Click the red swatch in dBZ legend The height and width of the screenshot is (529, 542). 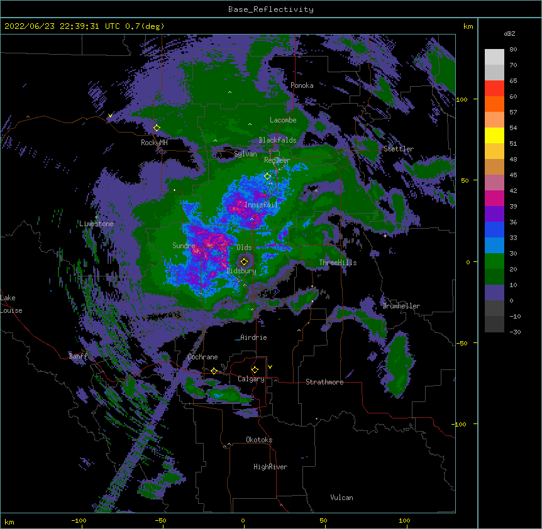point(494,89)
